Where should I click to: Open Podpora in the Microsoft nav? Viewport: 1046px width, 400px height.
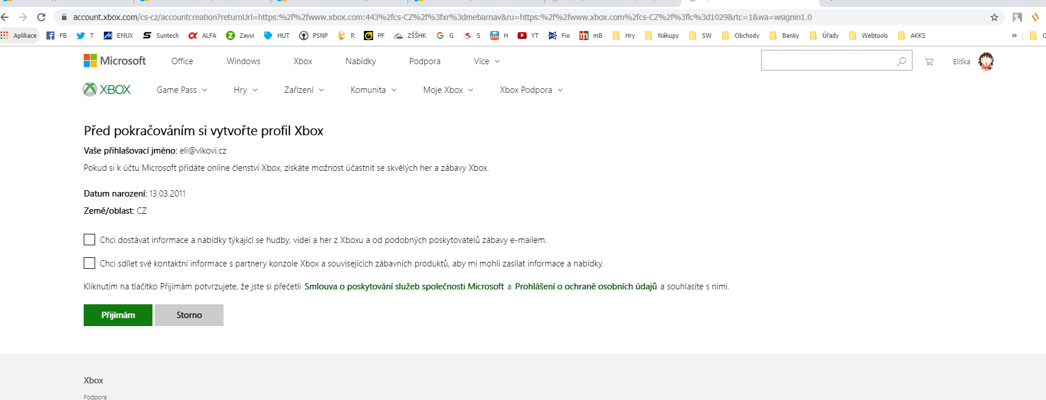[x=425, y=61]
